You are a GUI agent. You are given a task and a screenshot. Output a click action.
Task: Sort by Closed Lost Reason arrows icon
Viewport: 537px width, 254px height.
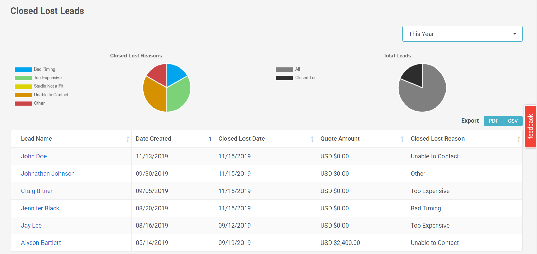coord(518,139)
